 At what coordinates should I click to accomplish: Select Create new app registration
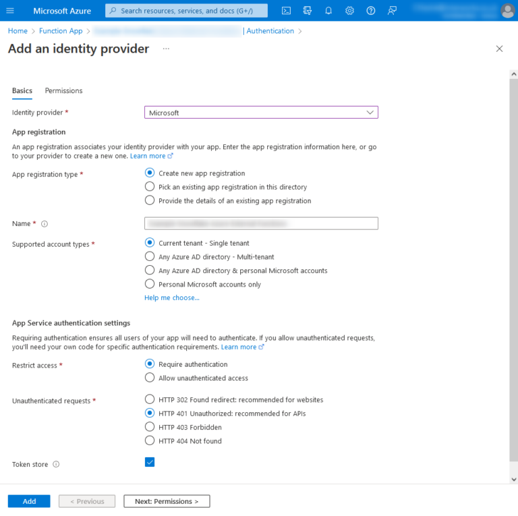(150, 173)
